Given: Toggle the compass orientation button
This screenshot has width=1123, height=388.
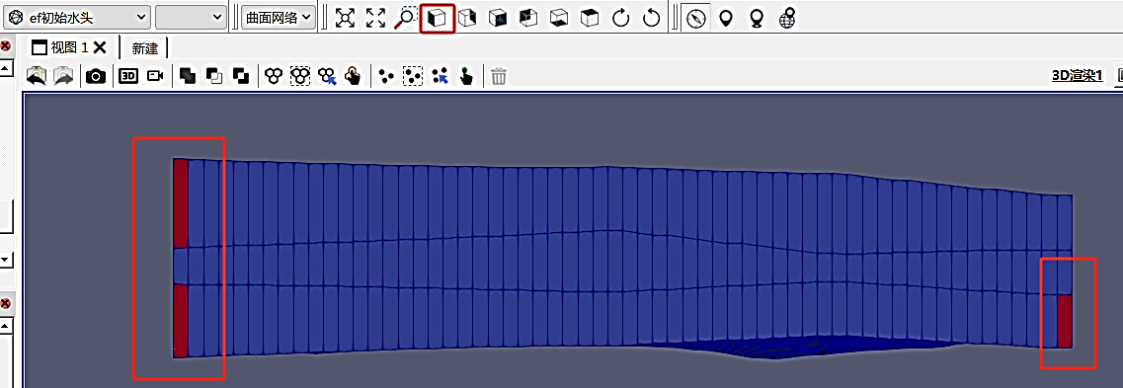Looking at the screenshot, I should pyautogui.click(x=694, y=18).
